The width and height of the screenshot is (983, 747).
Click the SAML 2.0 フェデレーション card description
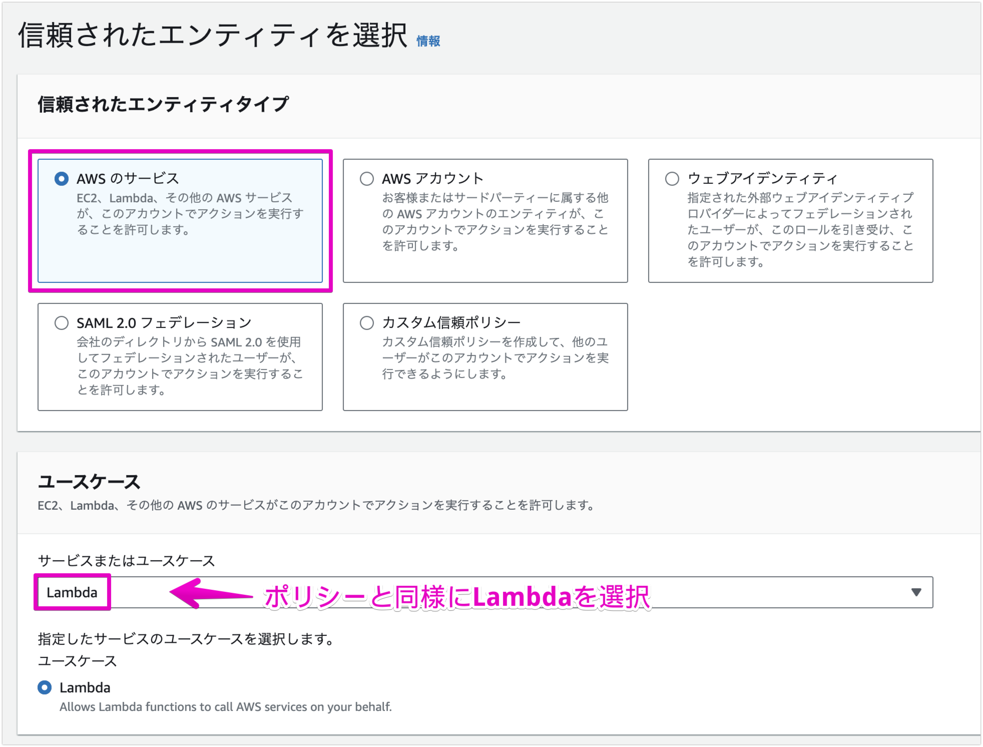click(189, 365)
